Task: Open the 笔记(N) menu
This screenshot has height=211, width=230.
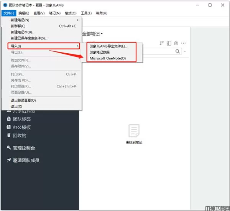Action: (x=55, y=13)
